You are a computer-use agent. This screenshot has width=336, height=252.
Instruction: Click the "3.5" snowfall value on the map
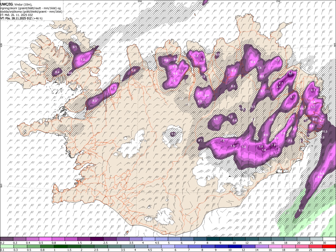point(290,73)
